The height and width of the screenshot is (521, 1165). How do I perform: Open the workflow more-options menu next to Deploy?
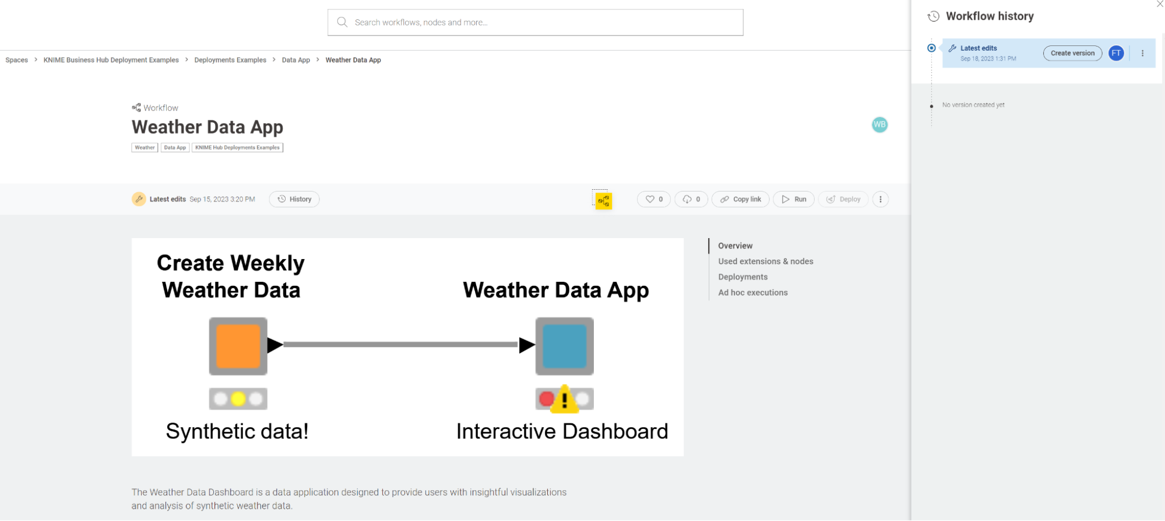(x=880, y=199)
